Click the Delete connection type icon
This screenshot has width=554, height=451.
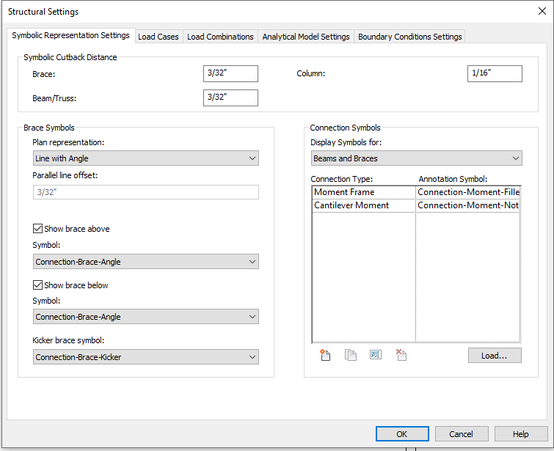[x=401, y=355]
